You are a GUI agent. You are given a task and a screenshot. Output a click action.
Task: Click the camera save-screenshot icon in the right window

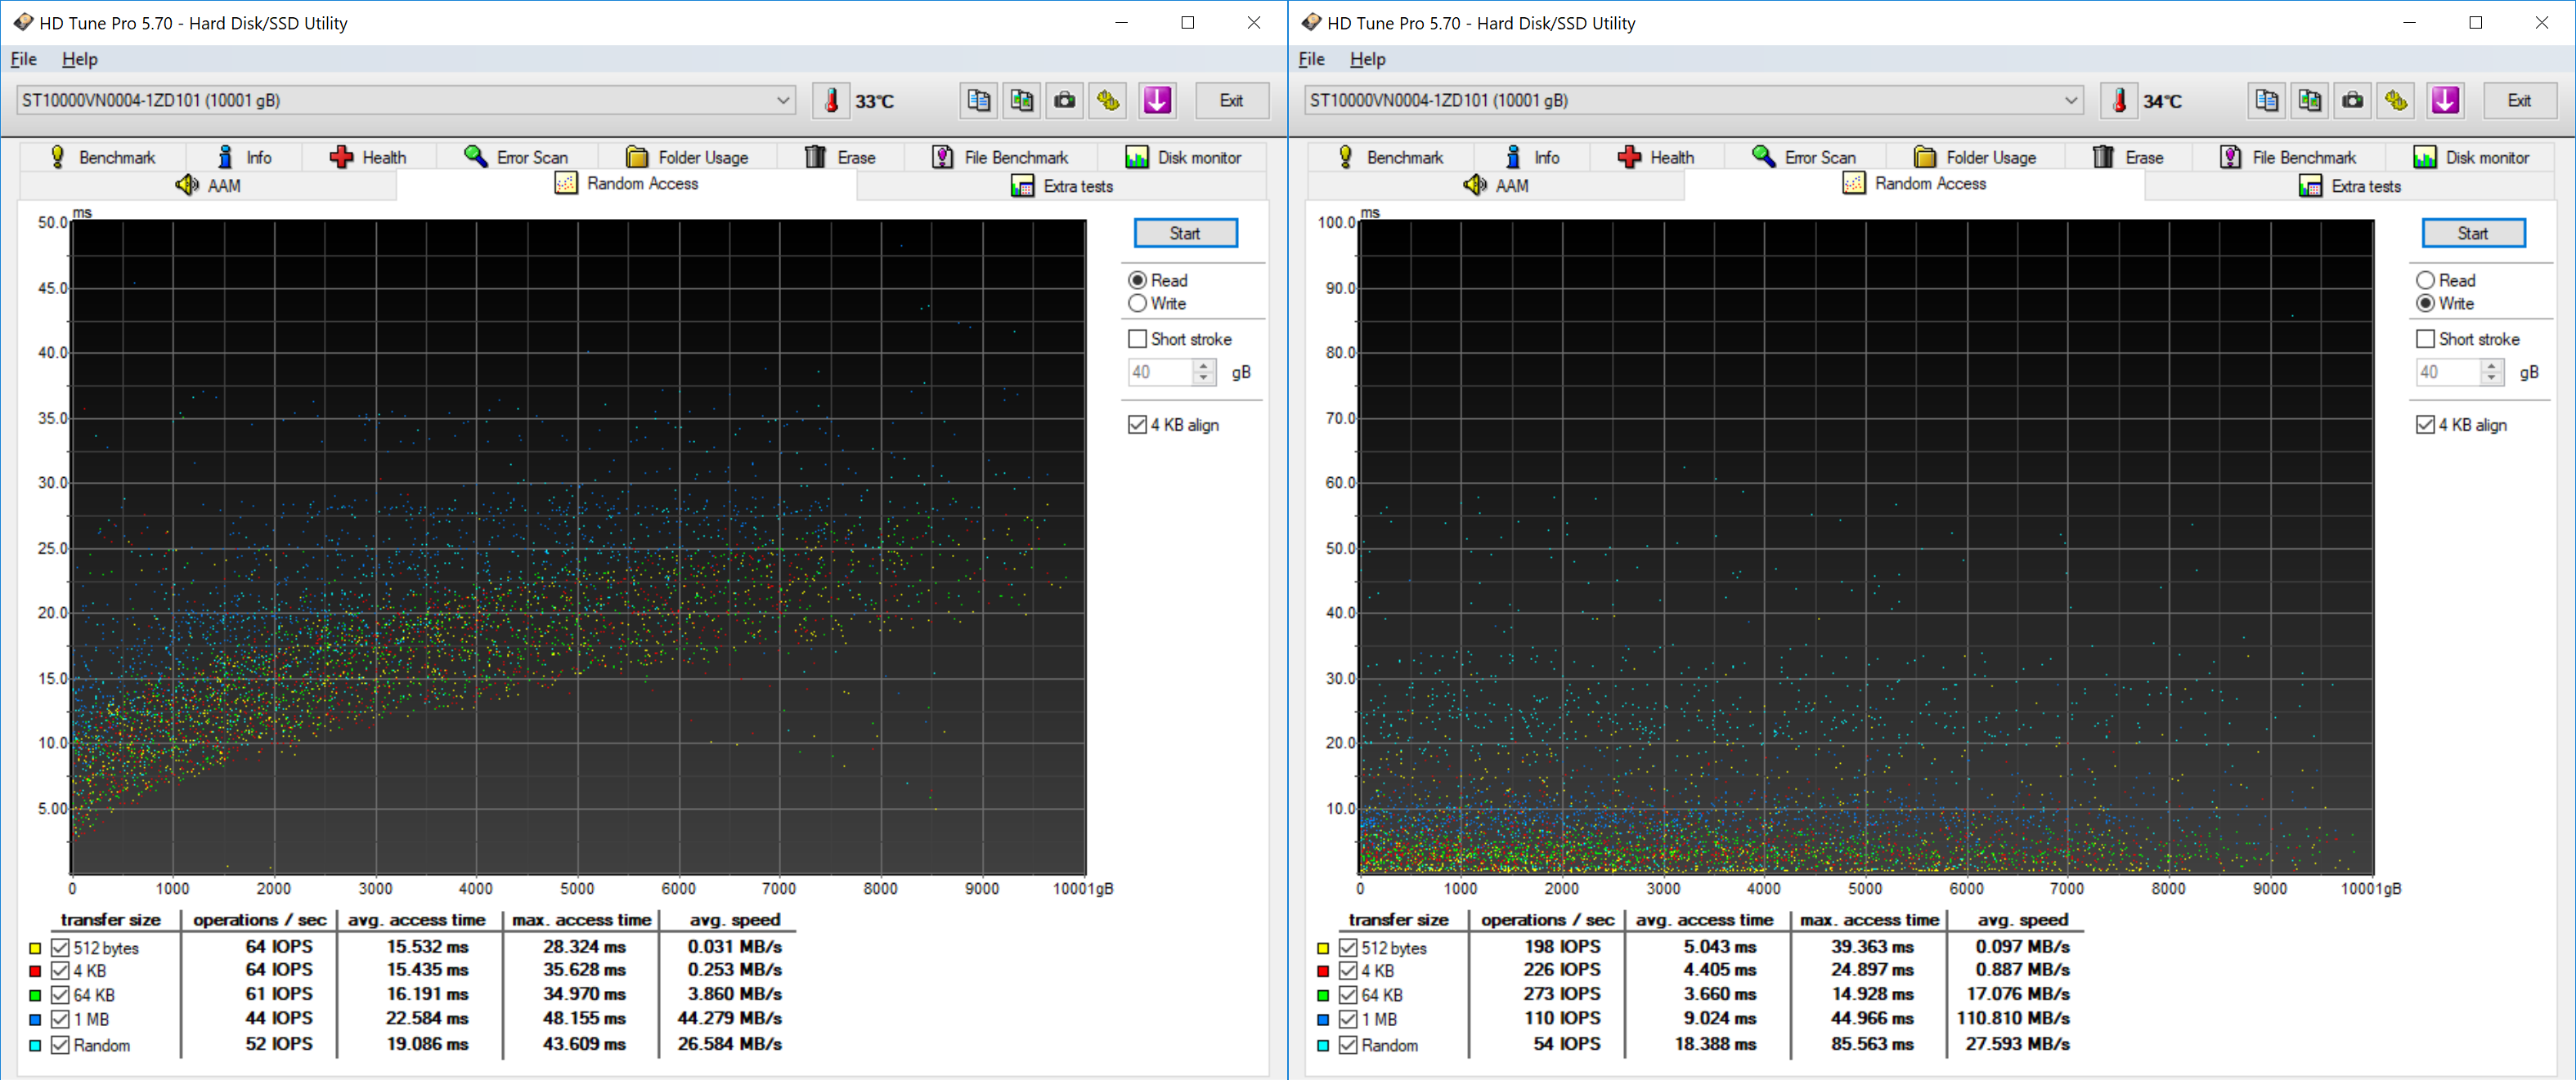(2353, 101)
